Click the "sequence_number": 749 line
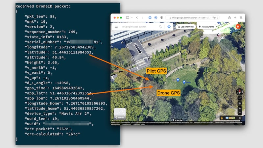Viewport: 263px width, 148px height. [x=51, y=32]
